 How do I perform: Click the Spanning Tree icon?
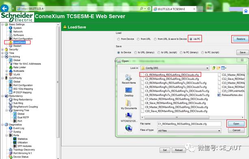click(x=11, y=110)
